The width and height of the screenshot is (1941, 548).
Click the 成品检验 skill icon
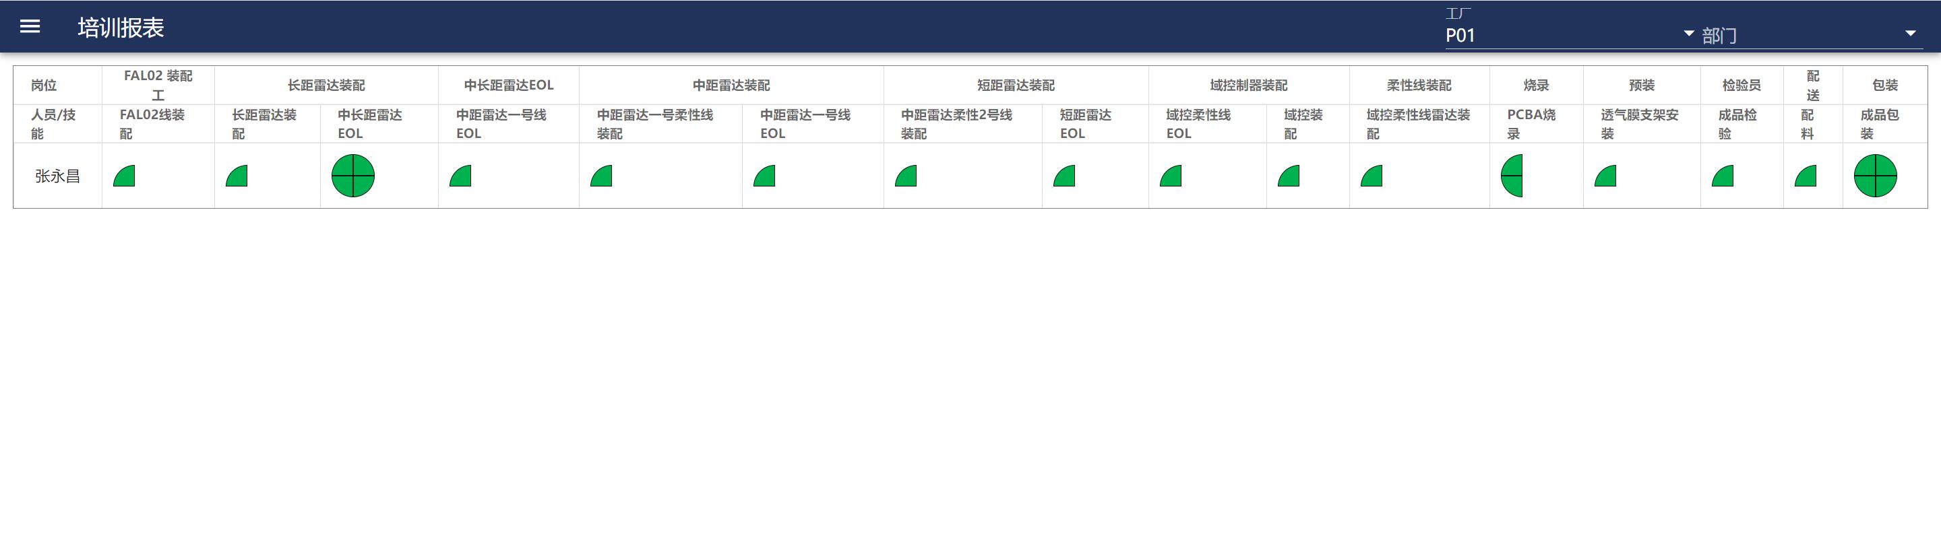pyautogui.click(x=1723, y=176)
